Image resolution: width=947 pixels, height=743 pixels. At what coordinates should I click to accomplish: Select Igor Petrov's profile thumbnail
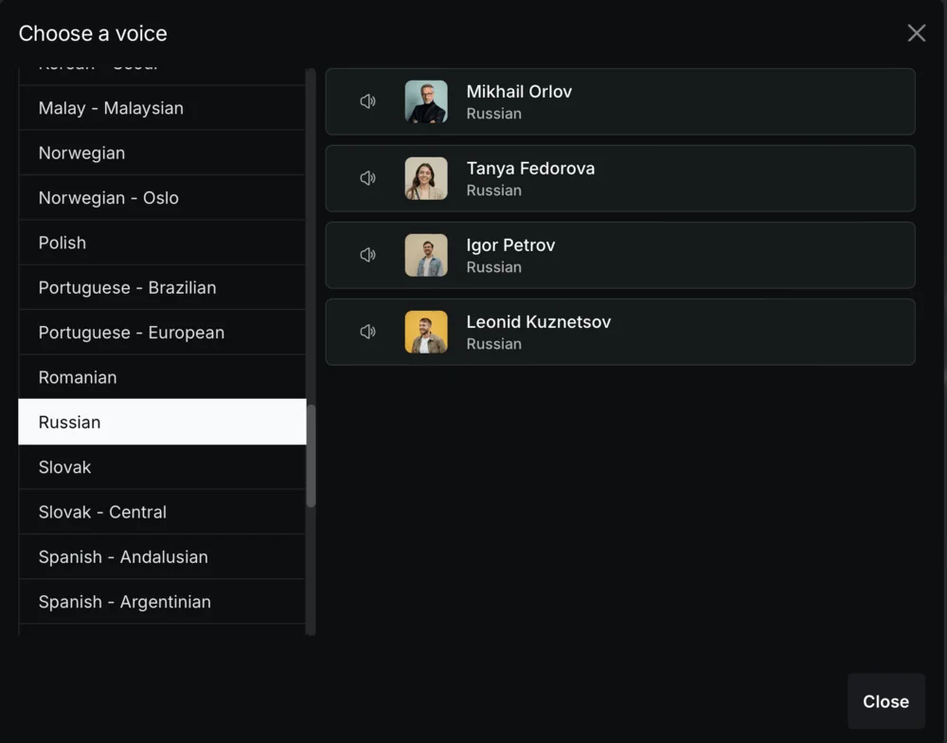click(x=426, y=255)
